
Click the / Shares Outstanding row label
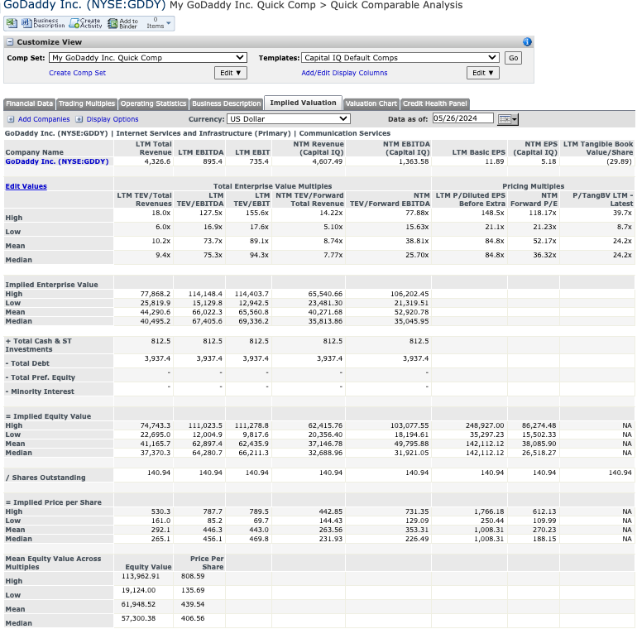(x=45, y=478)
